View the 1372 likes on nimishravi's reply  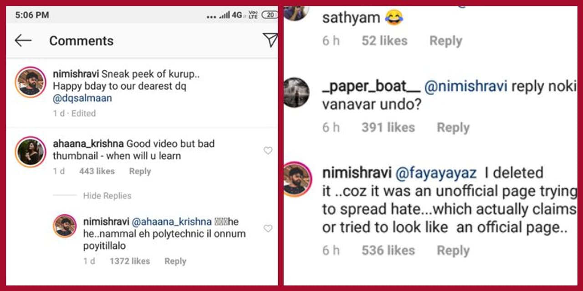(x=129, y=261)
